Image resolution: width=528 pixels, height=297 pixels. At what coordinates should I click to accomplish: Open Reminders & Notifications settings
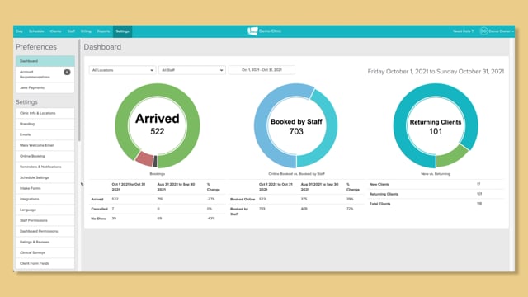click(45, 167)
